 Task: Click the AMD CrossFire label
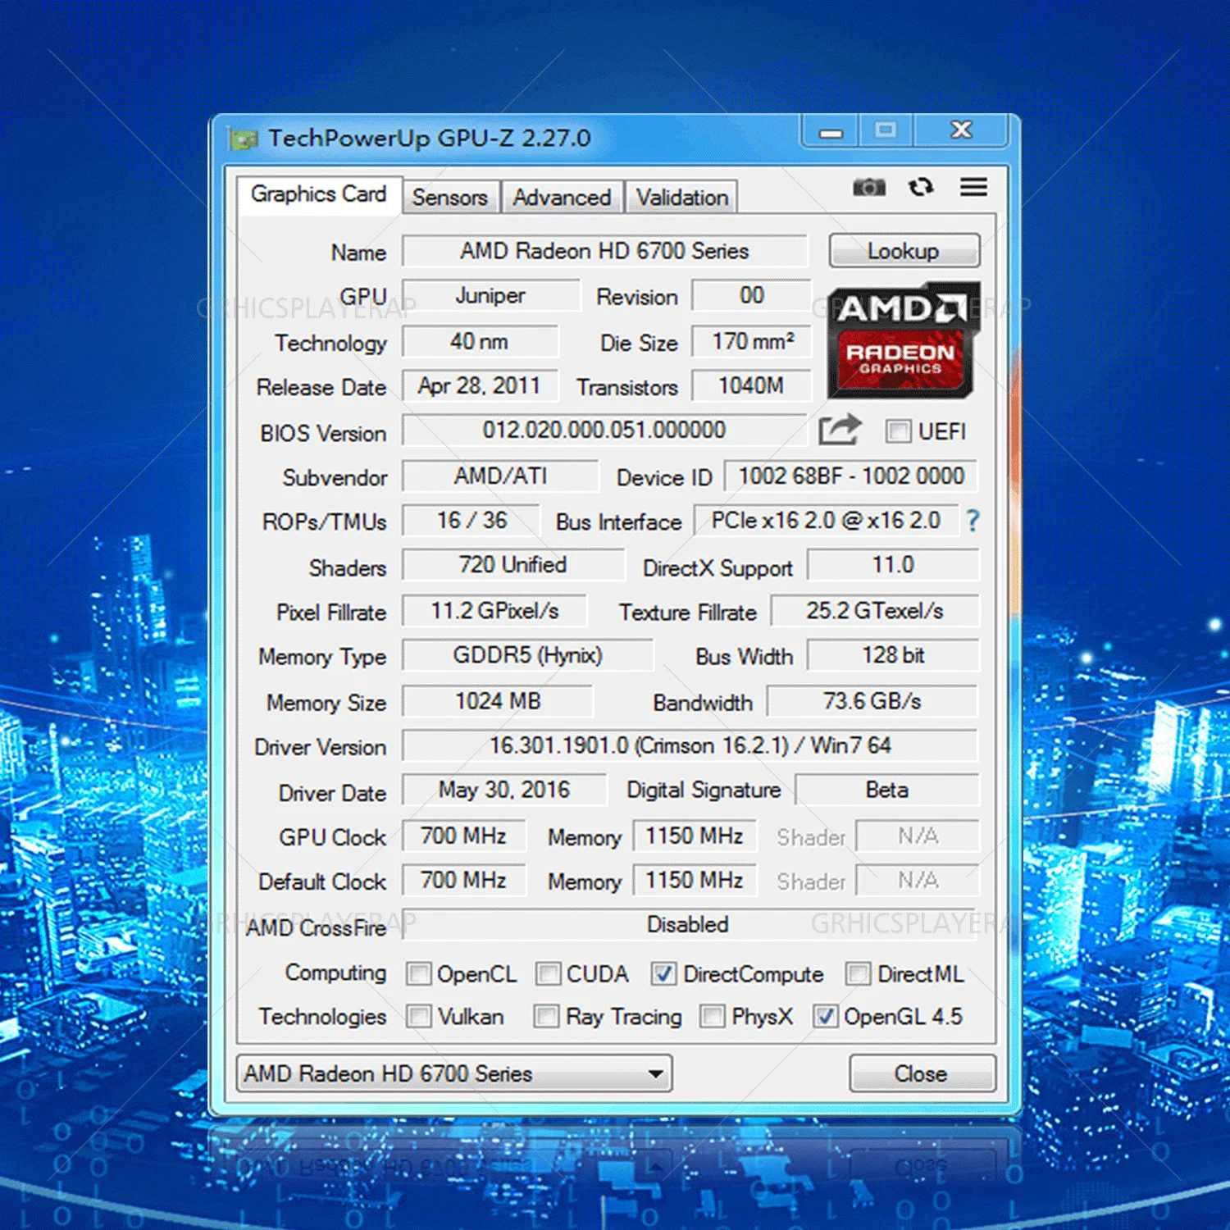point(317,927)
